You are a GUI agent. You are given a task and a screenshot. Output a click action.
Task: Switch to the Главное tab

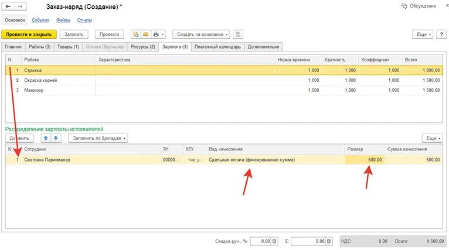tap(13, 47)
